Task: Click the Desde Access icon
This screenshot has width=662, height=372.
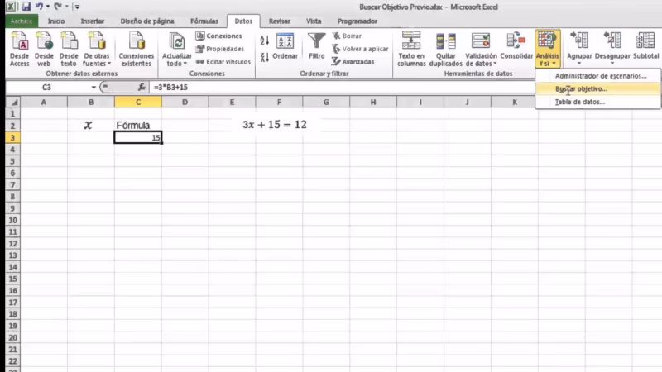Action: tap(19, 49)
